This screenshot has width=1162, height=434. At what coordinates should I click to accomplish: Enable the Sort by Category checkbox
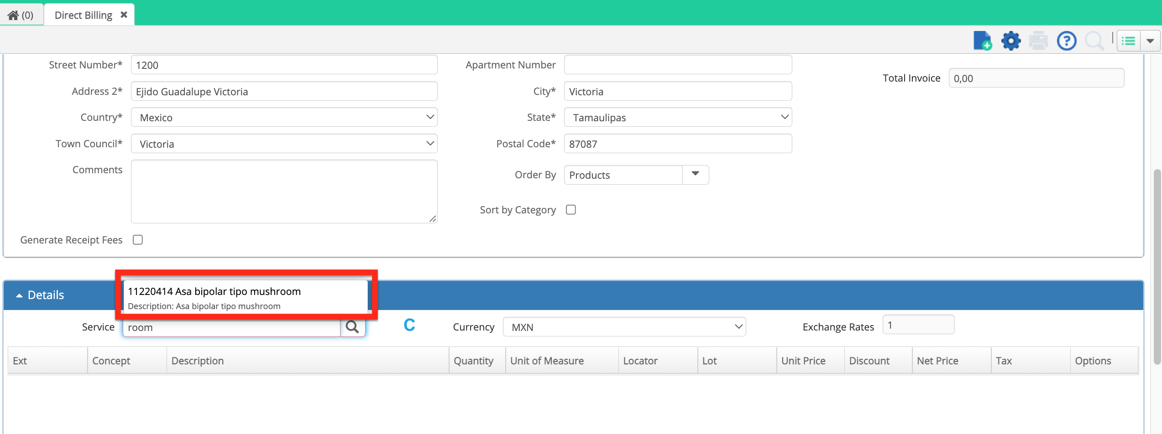[x=571, y=210]
